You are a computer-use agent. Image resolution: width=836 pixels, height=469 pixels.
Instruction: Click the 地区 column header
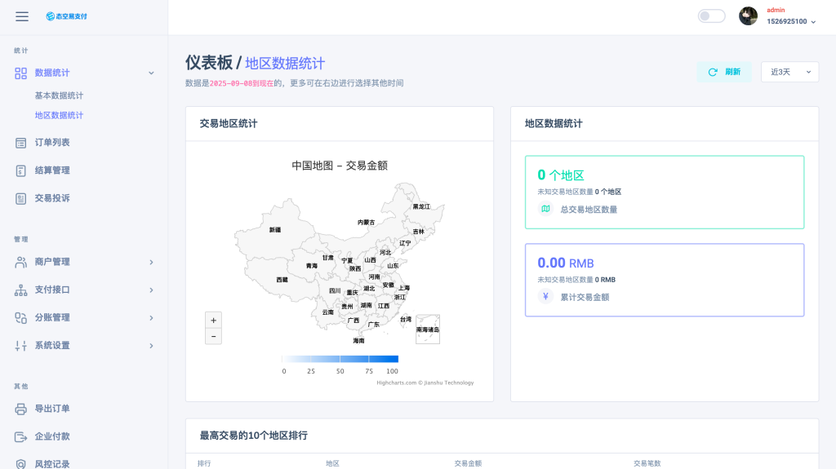tap(333, 463)
